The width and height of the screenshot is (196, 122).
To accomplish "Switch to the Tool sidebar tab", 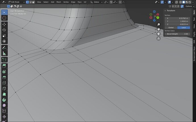I will [x=194, y=19].
